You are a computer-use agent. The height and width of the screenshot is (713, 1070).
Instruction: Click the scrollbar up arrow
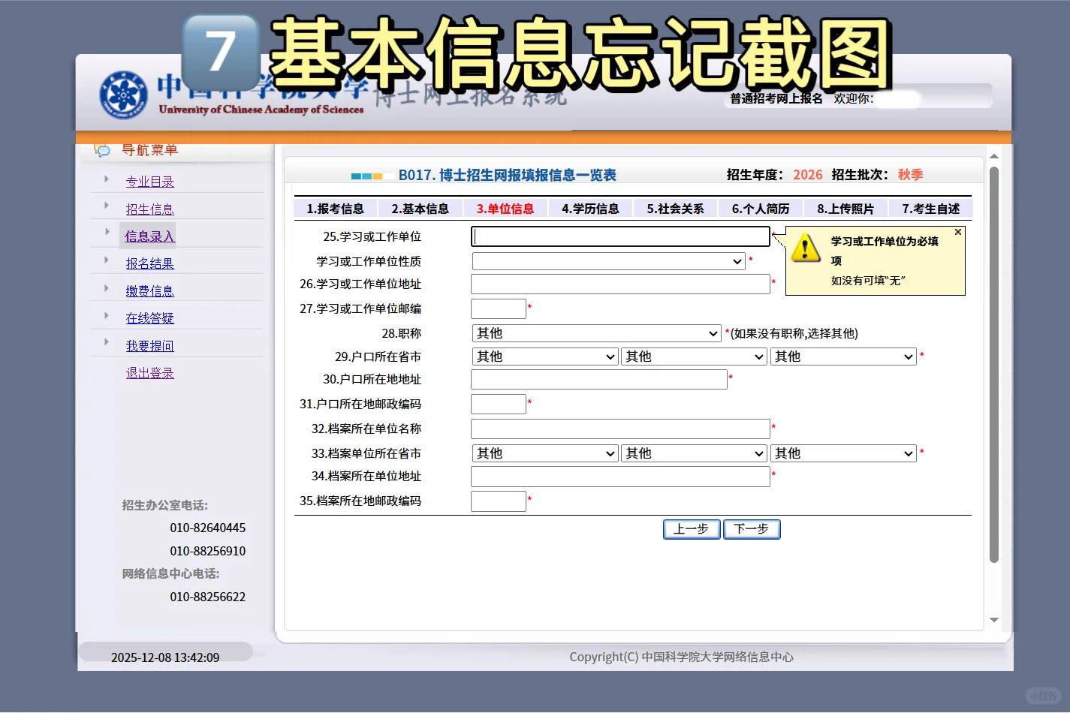point(994,155)
